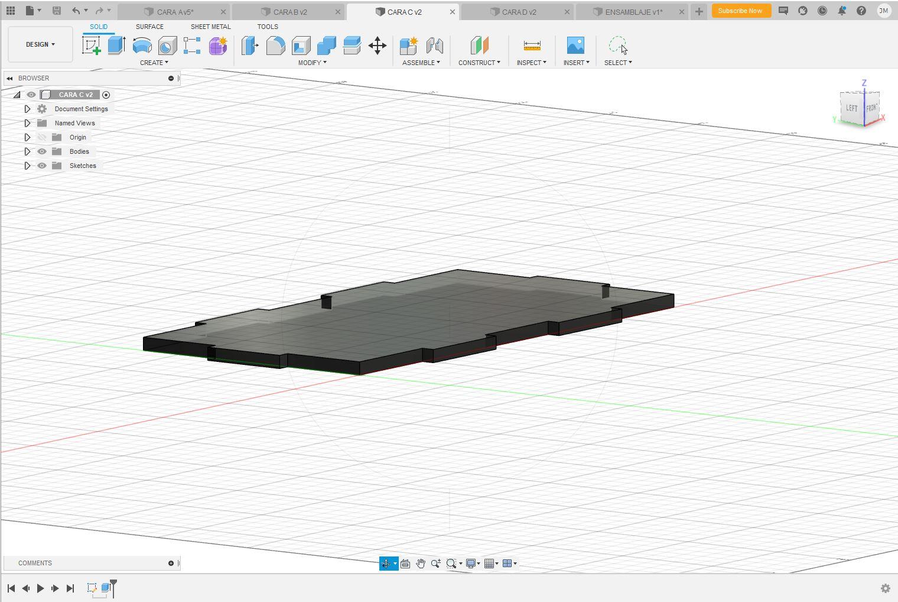
Task: Show the hidden Origin folder
Action: [42, 137]
